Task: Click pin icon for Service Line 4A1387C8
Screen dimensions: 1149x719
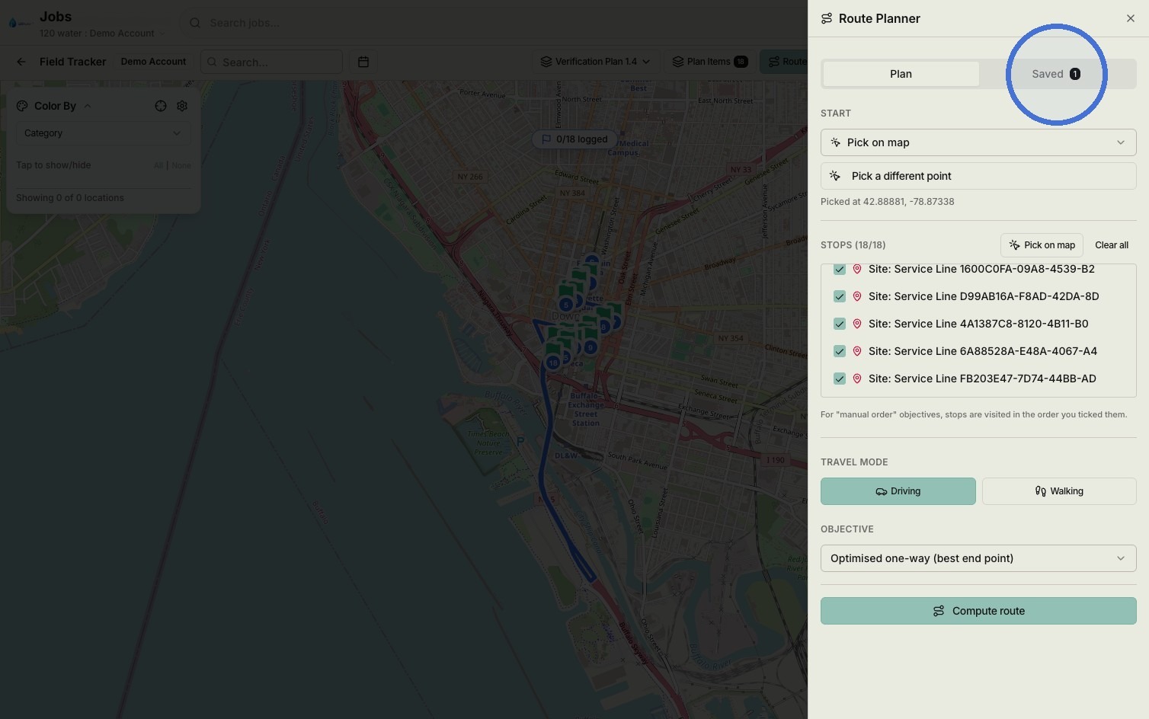Action: click(857, 324)
